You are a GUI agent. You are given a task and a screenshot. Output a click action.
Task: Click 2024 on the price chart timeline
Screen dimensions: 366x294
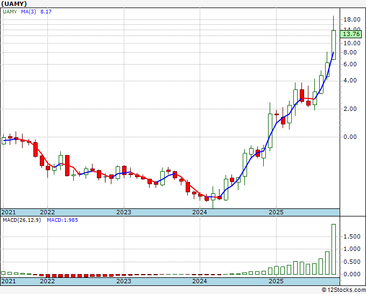click(x=200, y=212)
